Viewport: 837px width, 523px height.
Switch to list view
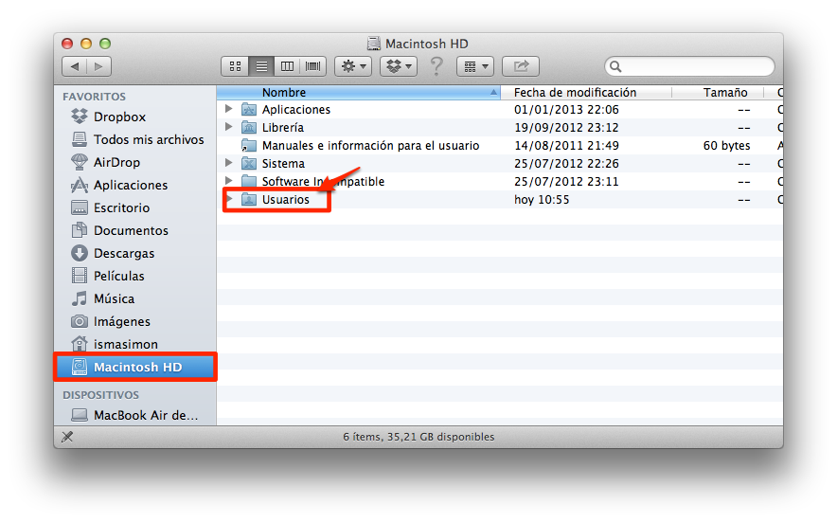coord(261,66)
